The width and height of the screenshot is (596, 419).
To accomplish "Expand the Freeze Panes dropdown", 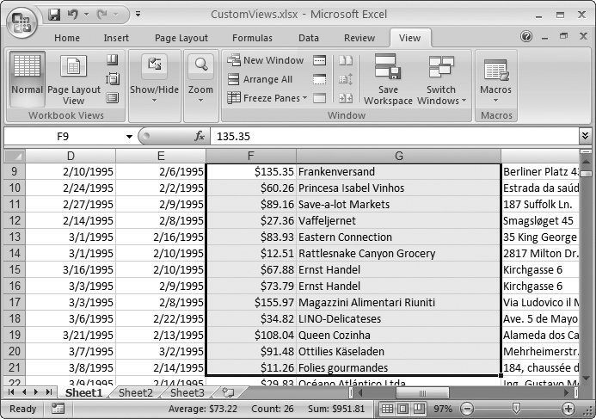I will point(265,98).
